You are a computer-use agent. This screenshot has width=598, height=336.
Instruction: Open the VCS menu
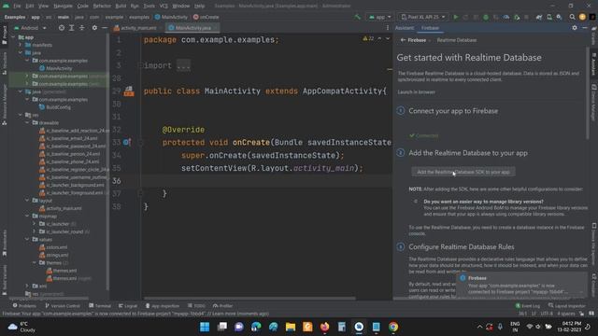click(164, 7)
